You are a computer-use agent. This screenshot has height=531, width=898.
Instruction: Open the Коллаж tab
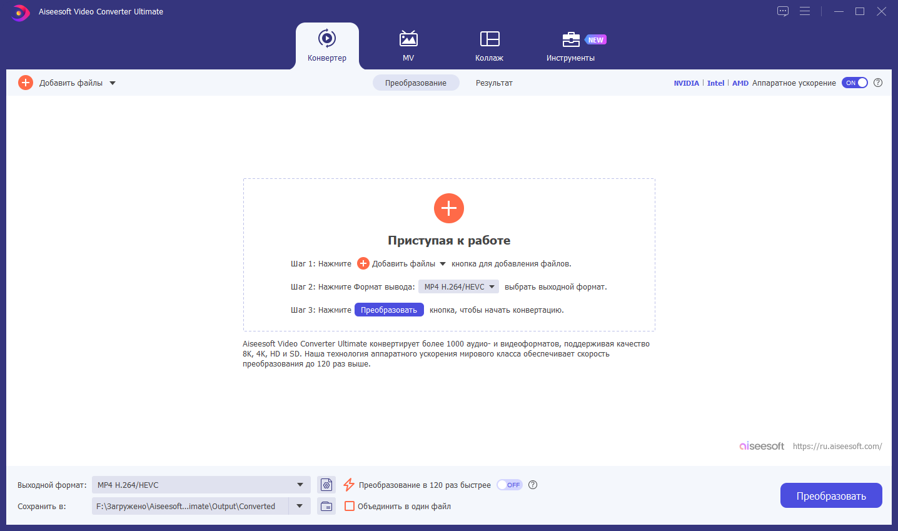(489, 46)
